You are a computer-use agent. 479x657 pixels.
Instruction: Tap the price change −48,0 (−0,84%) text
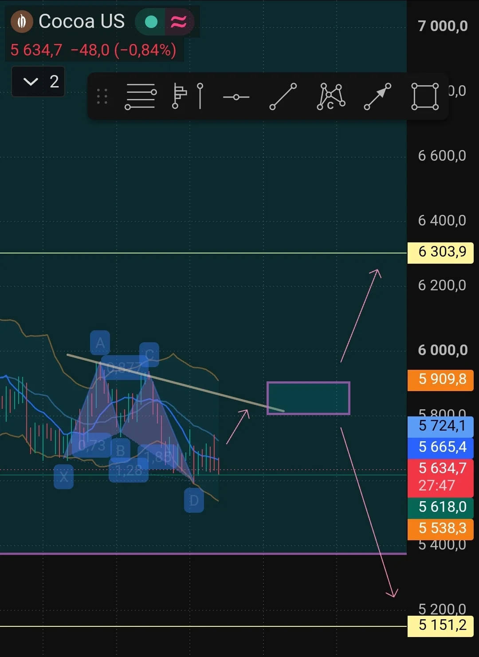tap(123, 50)
